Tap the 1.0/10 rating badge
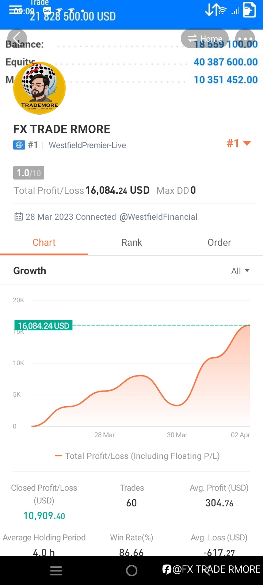263x585 pixels. pos(28,173)
